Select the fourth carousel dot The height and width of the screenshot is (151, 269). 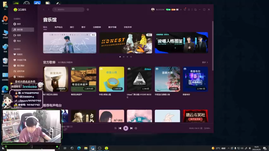pyautogui.click(x=131, y=57)
